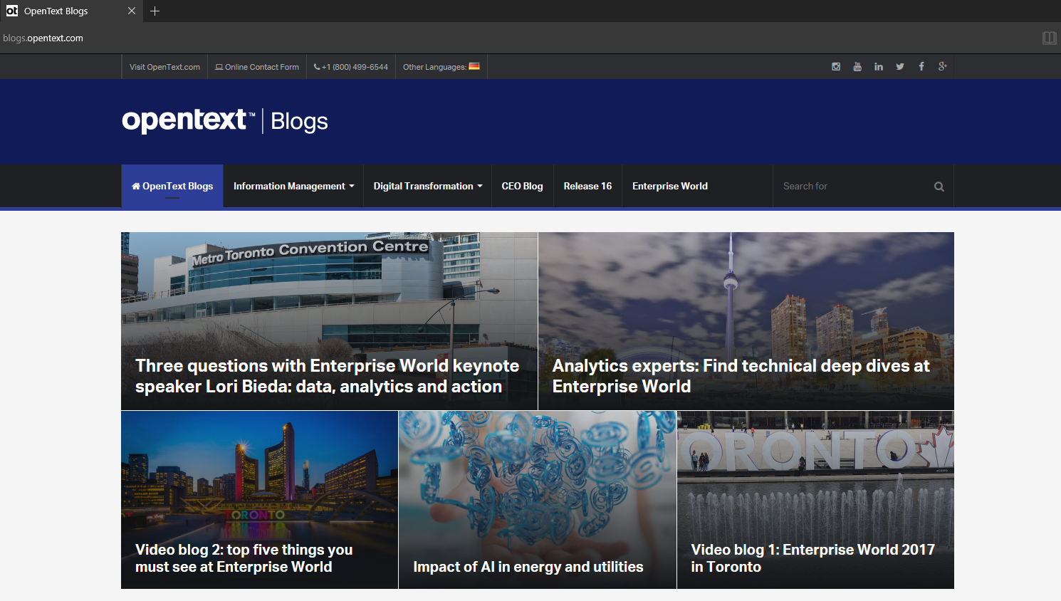Screen dimensions: 1061x601
Task: Open Impact of AI in energy article
Action: point(538,500)
